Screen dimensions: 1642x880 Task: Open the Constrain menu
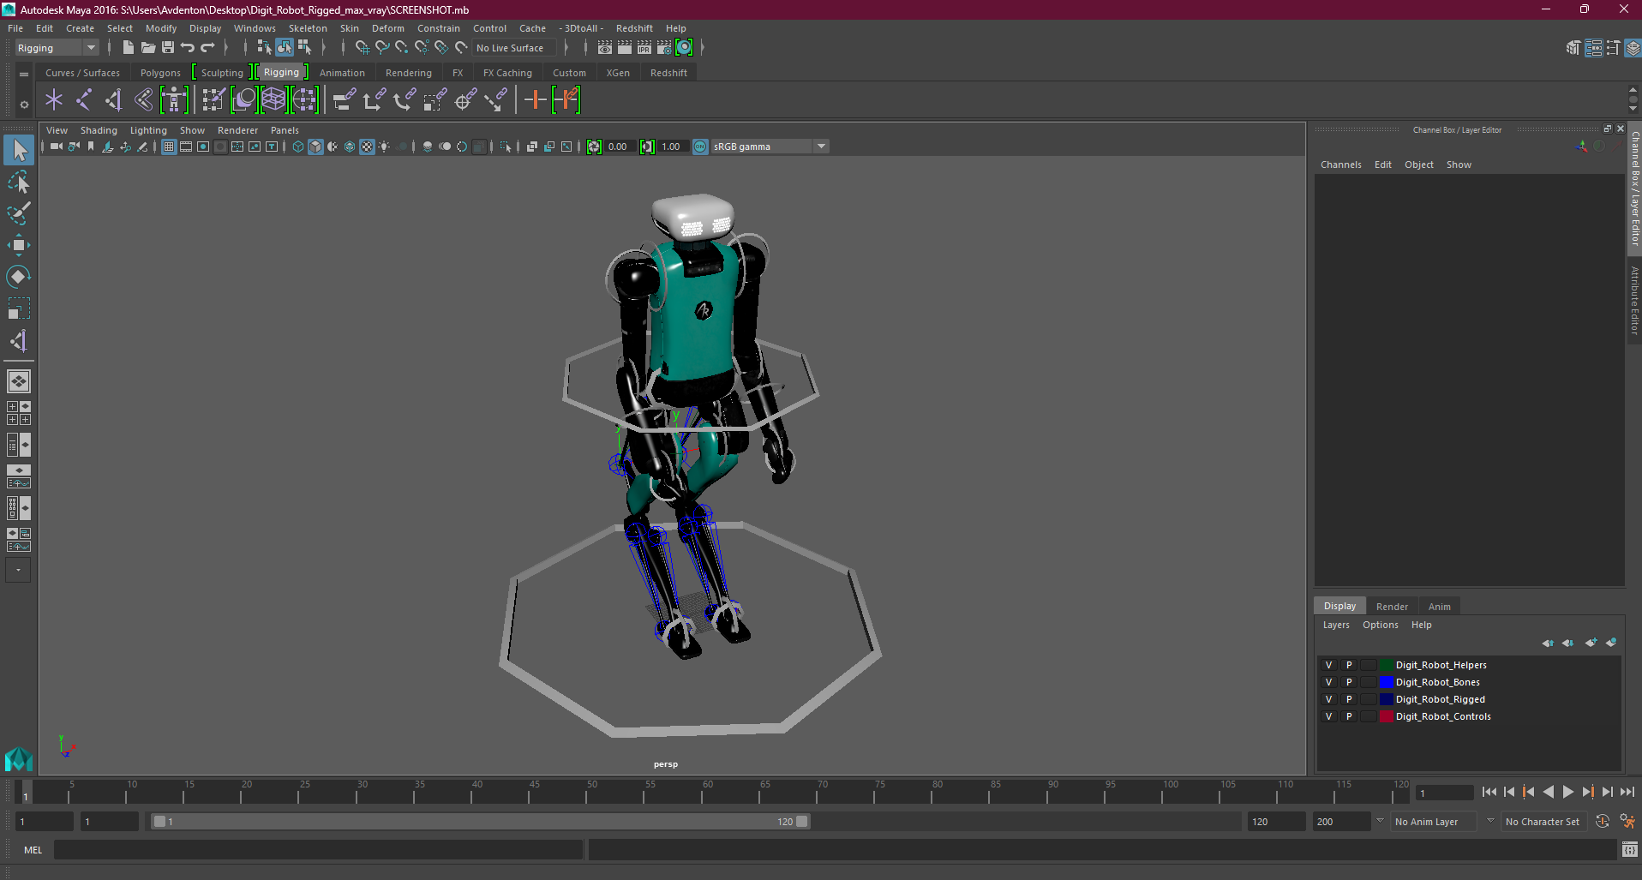point(439,28)
